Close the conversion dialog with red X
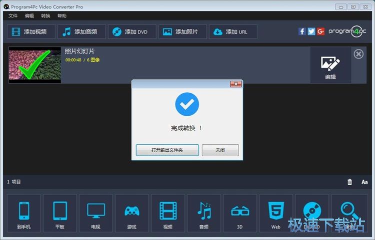Viewport: 375px width, 240px height. [x=236, y=84]
